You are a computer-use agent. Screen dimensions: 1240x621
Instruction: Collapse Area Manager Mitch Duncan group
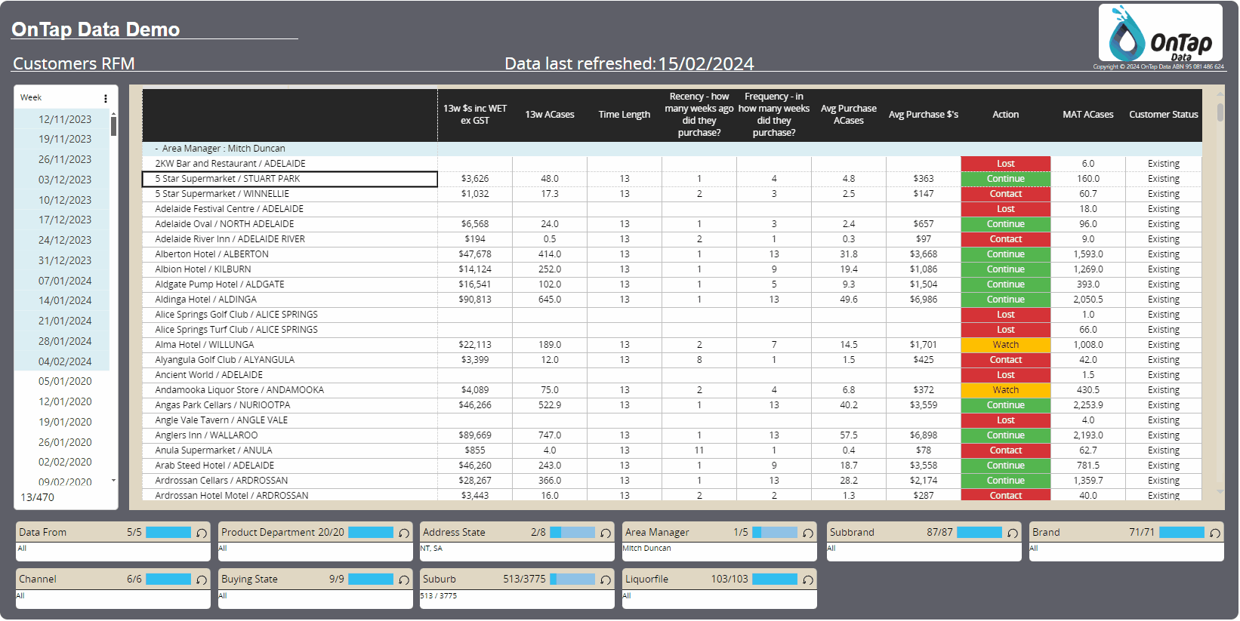(x=157, y=149)
